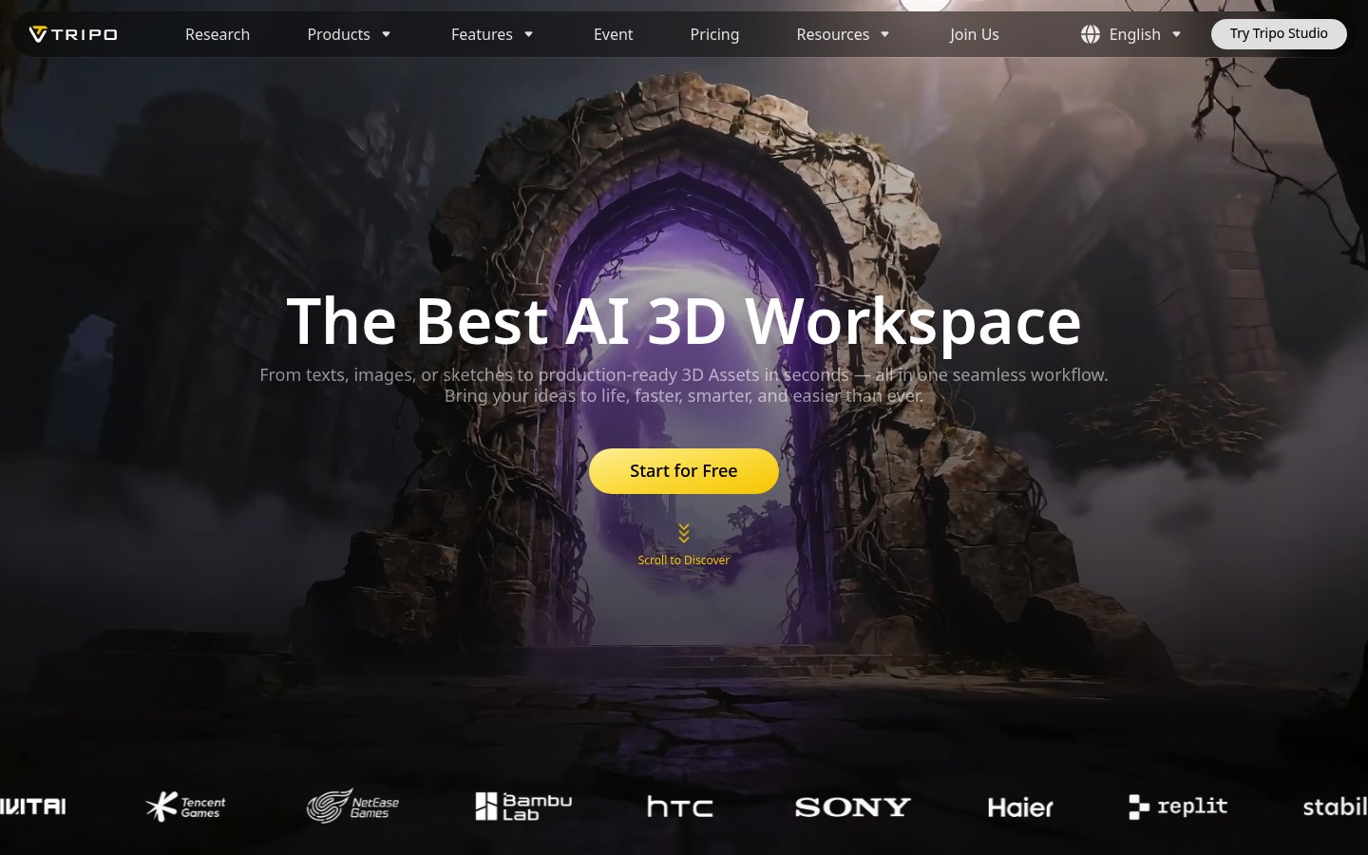Viewport: 1368px width, 855px height.
Task: Click the Tencent Games logo
Action: (x=186, y=807)
